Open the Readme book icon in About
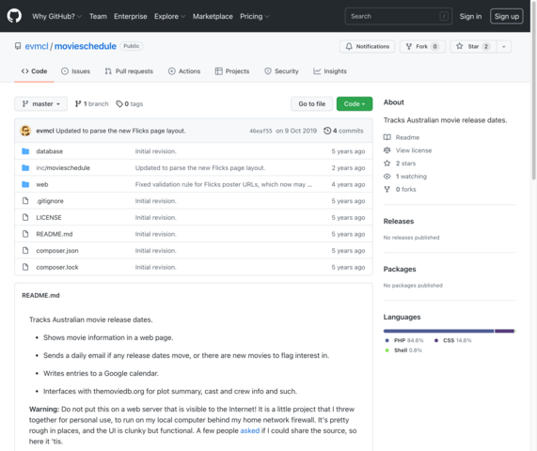This screenshot has height=451, width=537. click(x=387, y=137)
